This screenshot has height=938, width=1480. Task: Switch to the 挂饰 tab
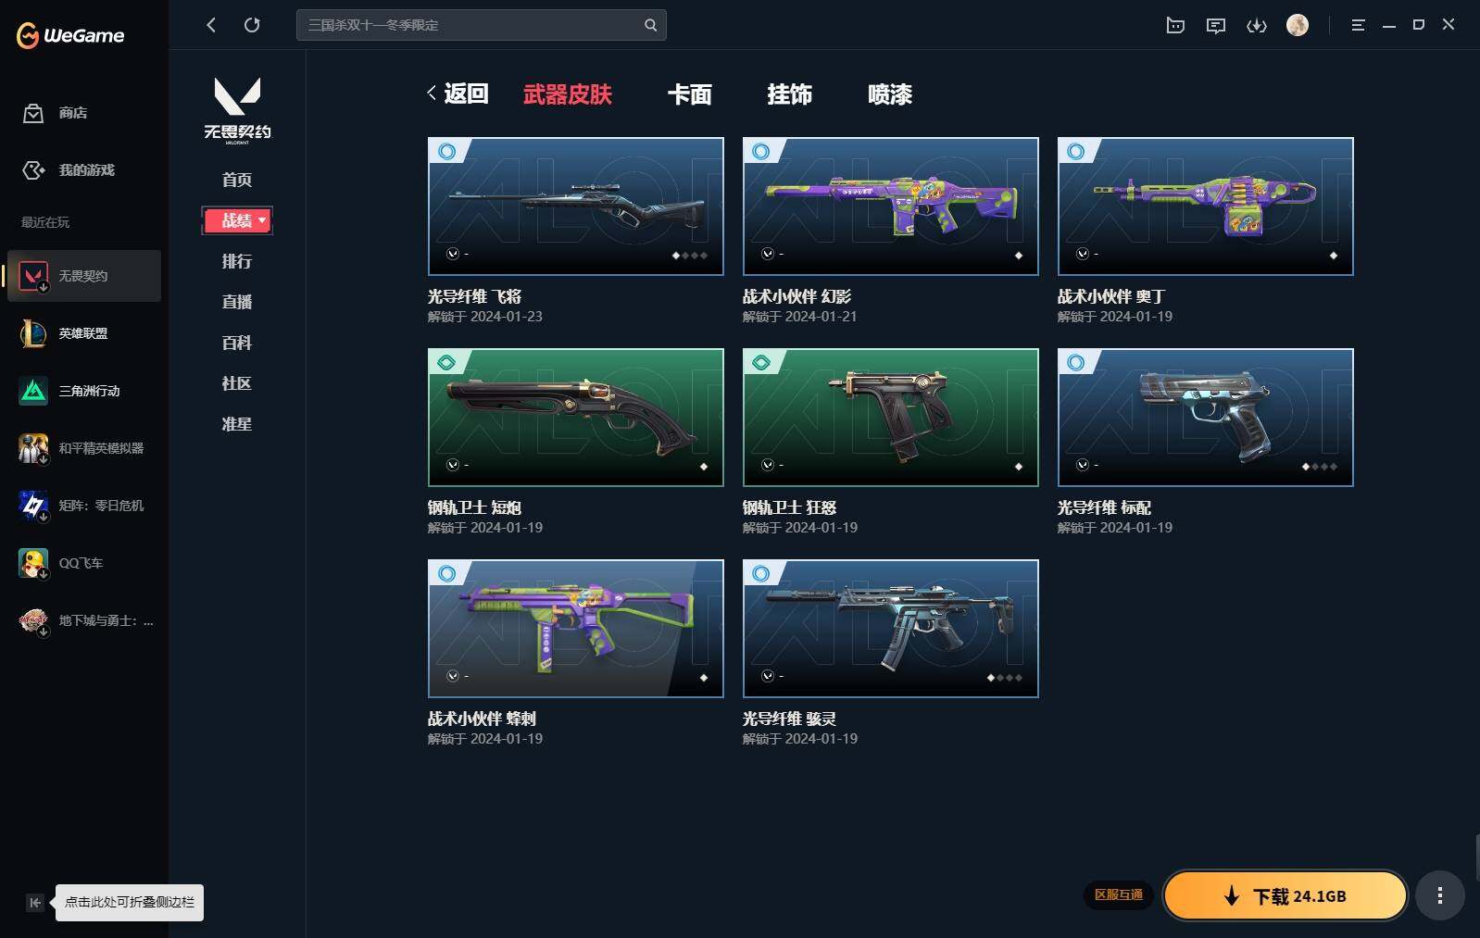coord(790,94)
